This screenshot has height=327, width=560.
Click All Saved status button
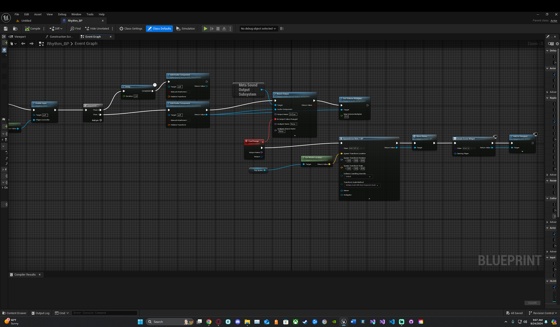click(x=514, y=313)
